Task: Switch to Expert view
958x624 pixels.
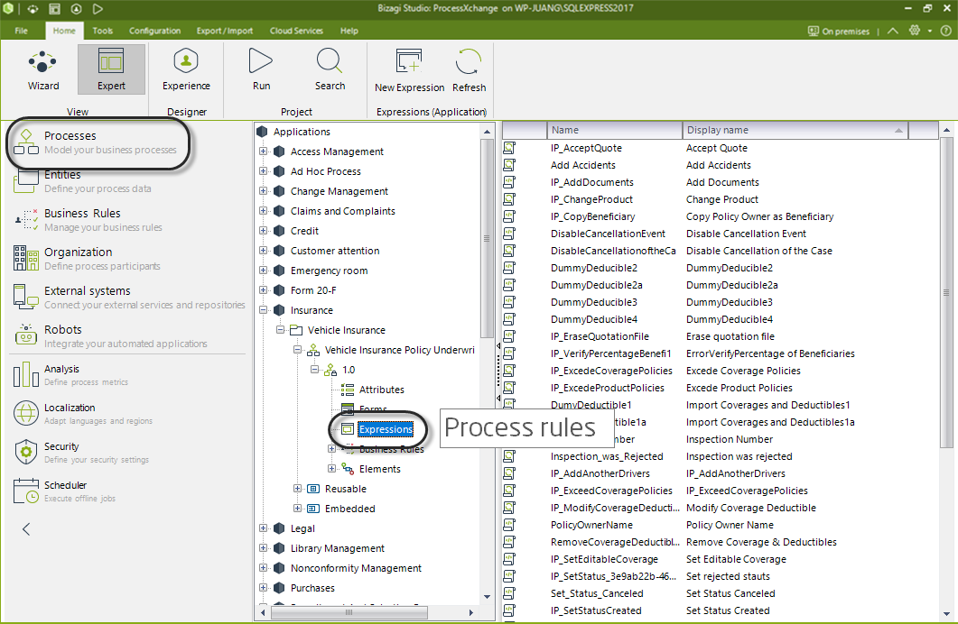Action: [x=111, y=69]
